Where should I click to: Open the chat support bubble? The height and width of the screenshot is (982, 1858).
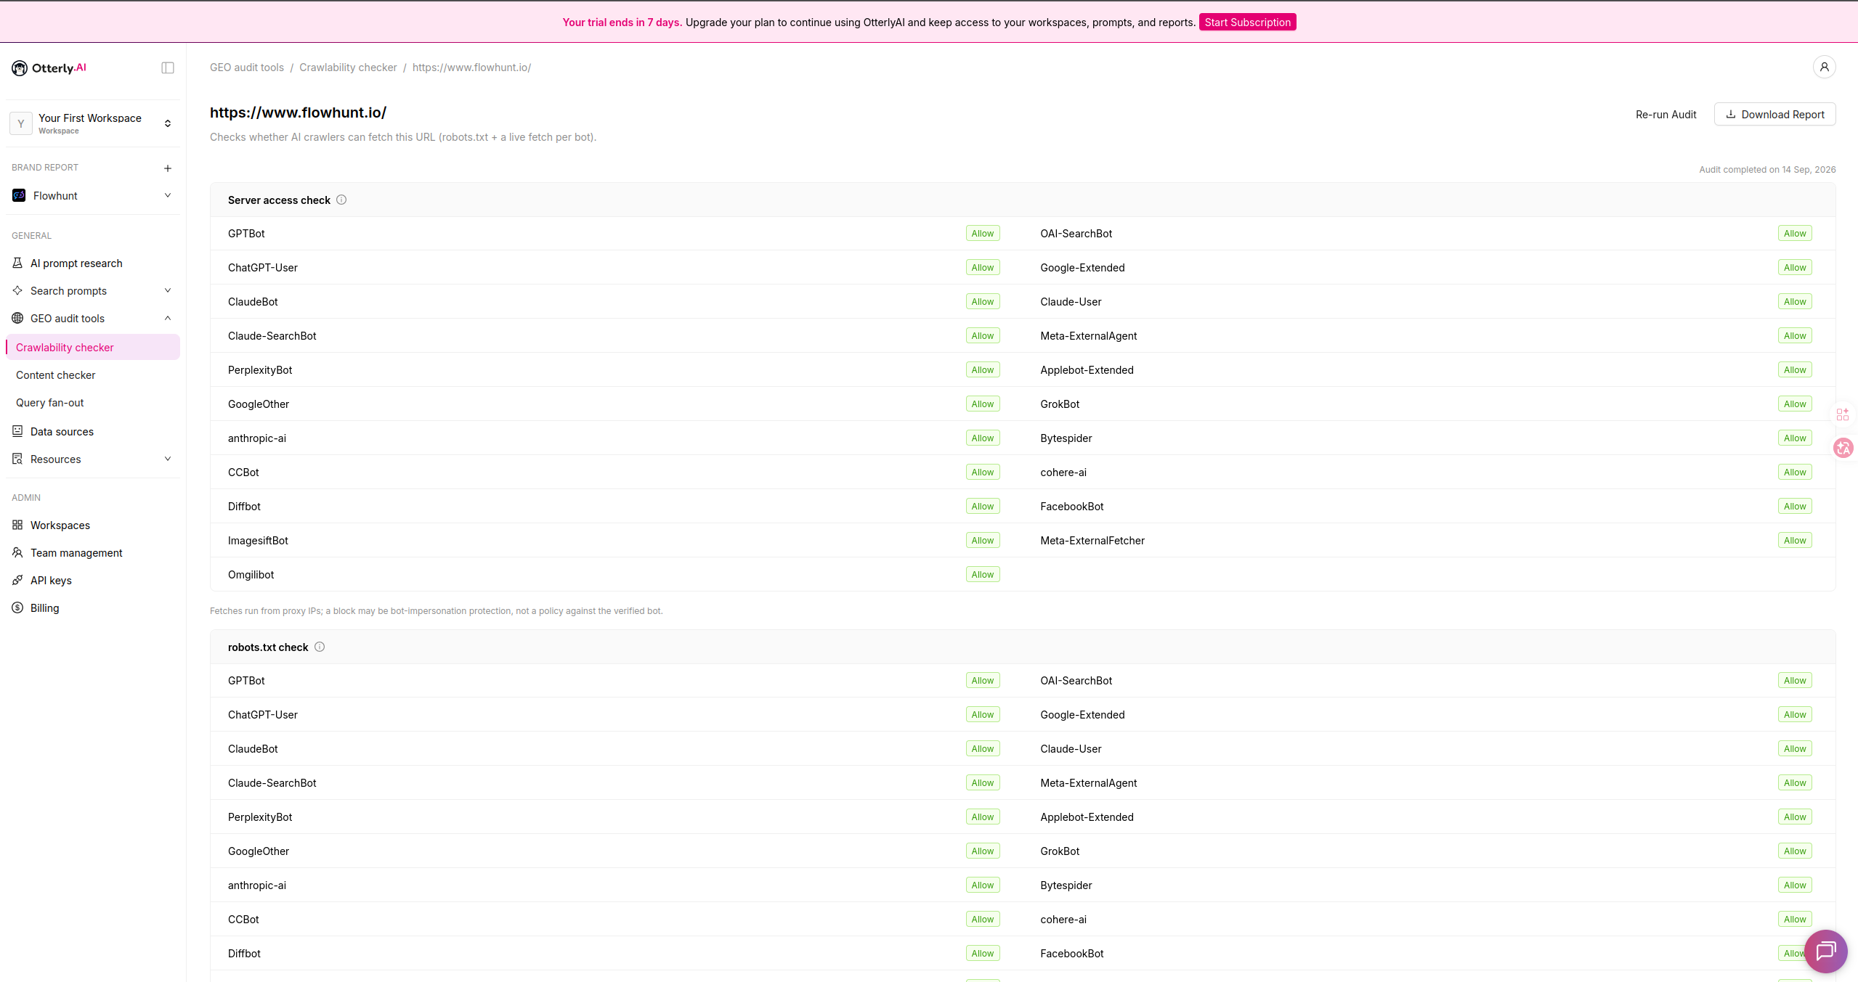[x=1826, y=951]
